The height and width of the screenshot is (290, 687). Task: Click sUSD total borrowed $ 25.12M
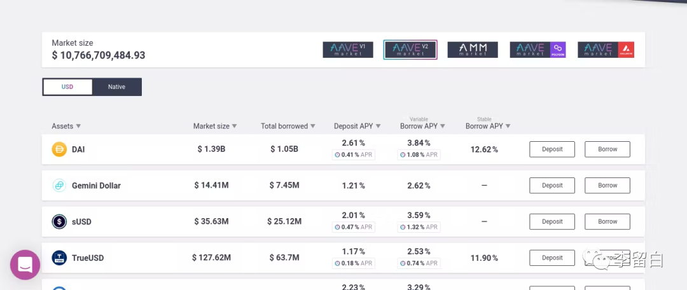pos(284,222)
